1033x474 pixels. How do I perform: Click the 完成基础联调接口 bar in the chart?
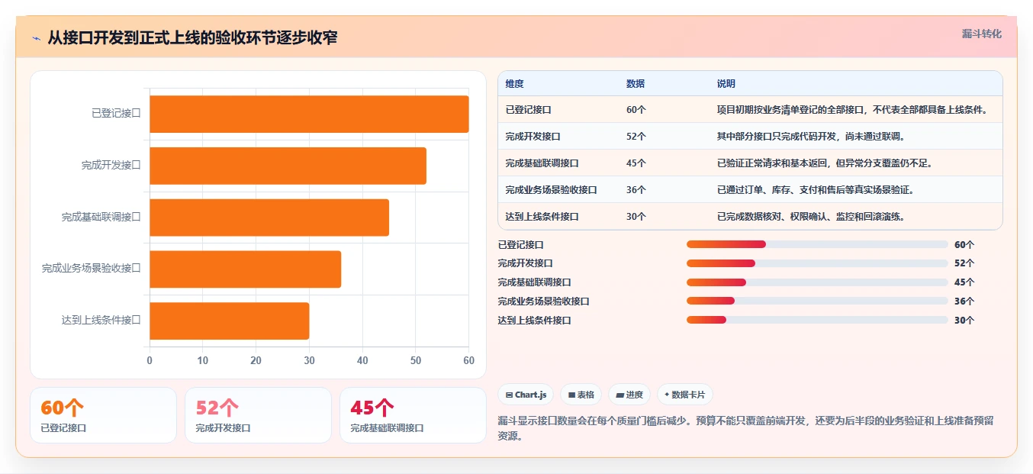tap(269, 218)
